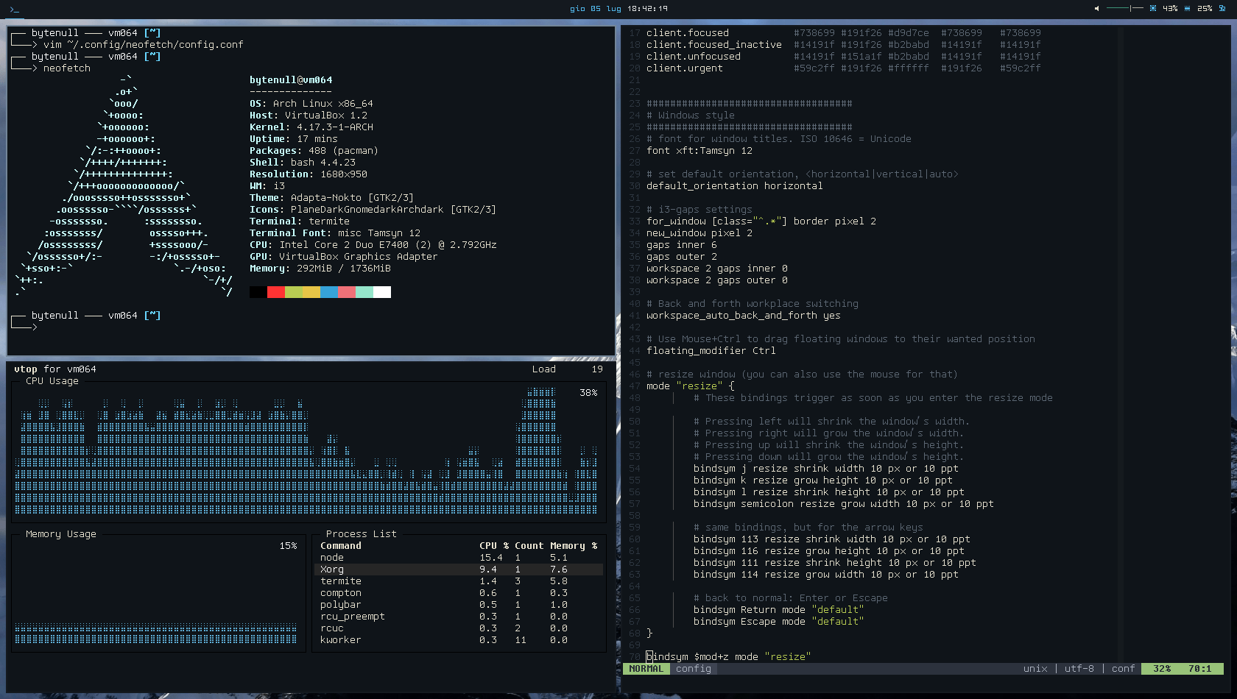Select the node process in vtop
The image size is (1237, 699).
point(459,558)
